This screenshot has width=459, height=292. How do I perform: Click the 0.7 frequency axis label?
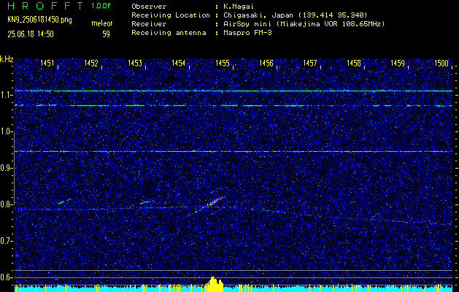(6, 241)
